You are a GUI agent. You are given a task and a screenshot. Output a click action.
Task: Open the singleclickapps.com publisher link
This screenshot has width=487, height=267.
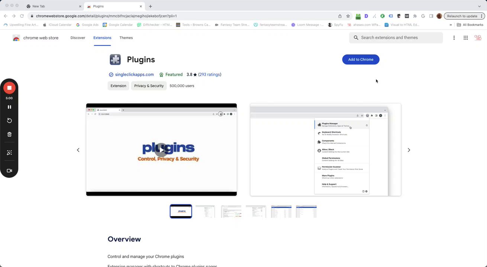(134, 75)
